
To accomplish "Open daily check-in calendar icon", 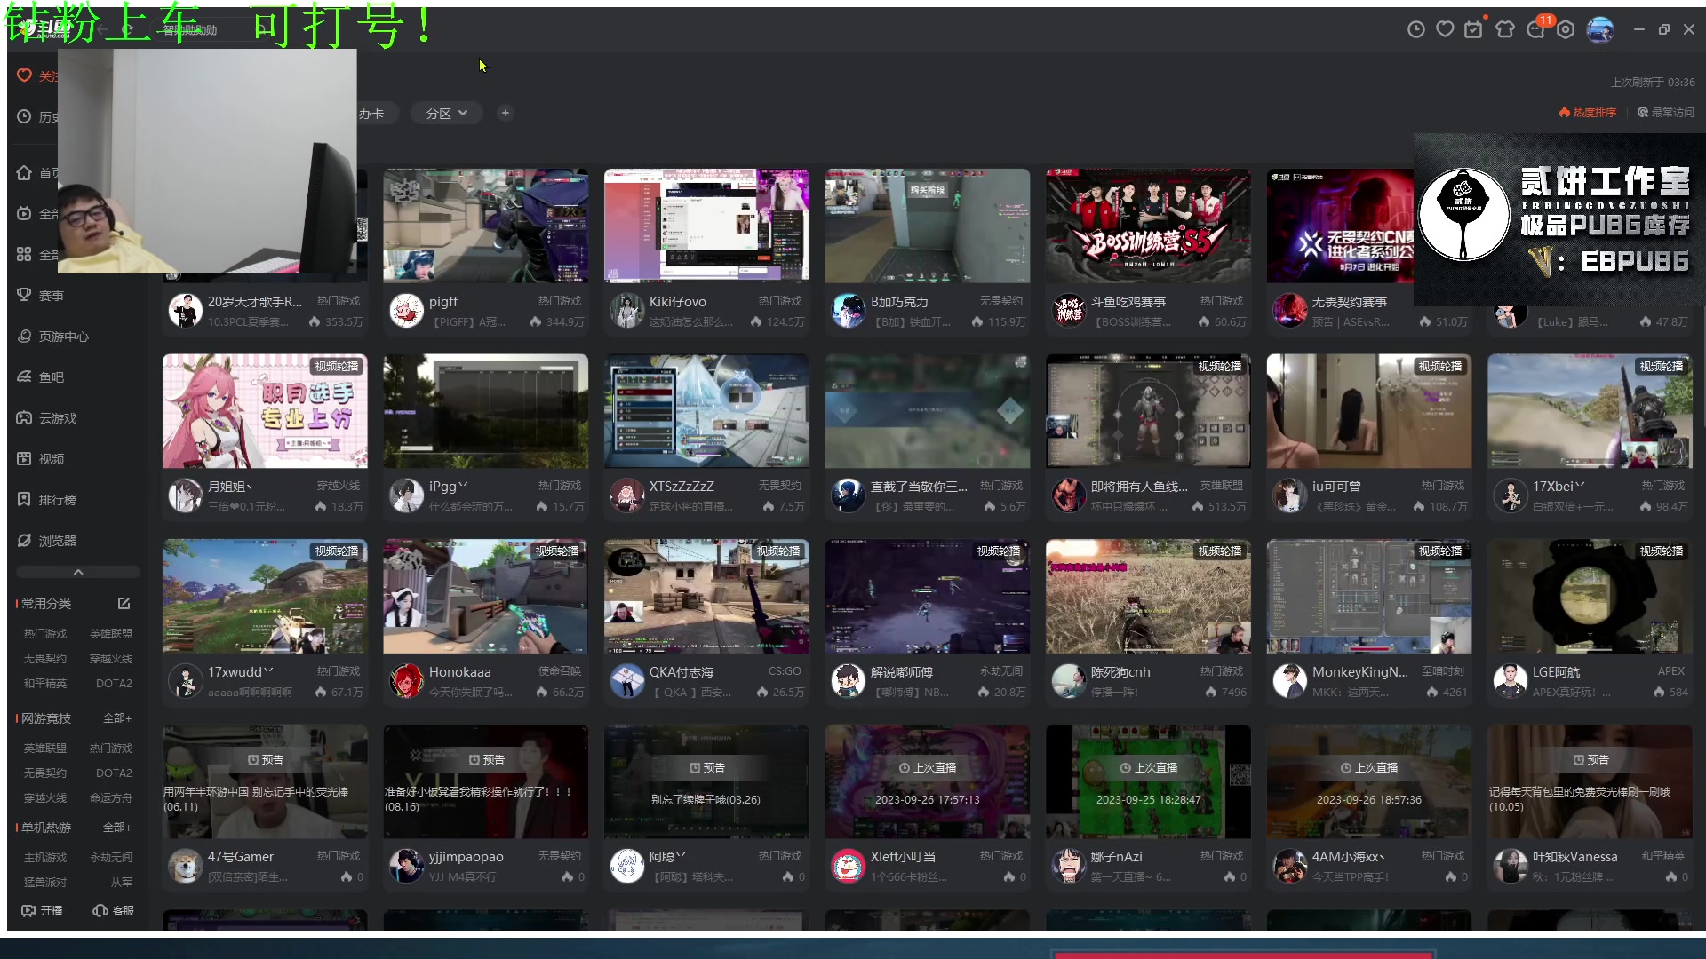I will tap(1473, 29).
